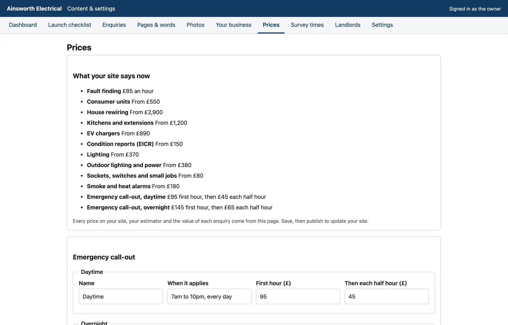Click Condition reports (EICR) From £150 line
508x325 pixels.
[135, 144]
